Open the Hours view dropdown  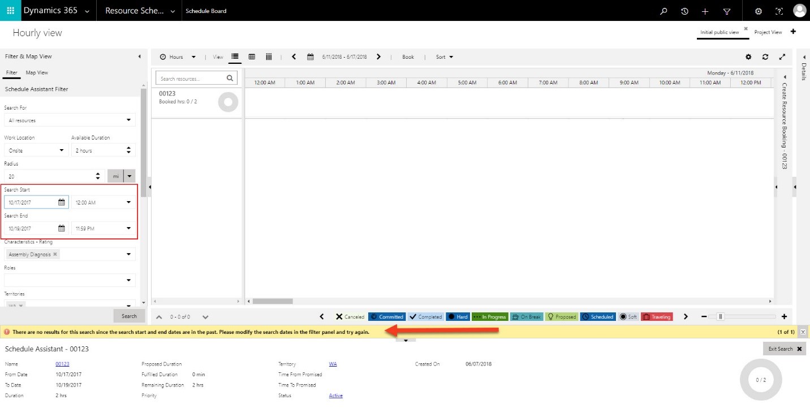178,57
